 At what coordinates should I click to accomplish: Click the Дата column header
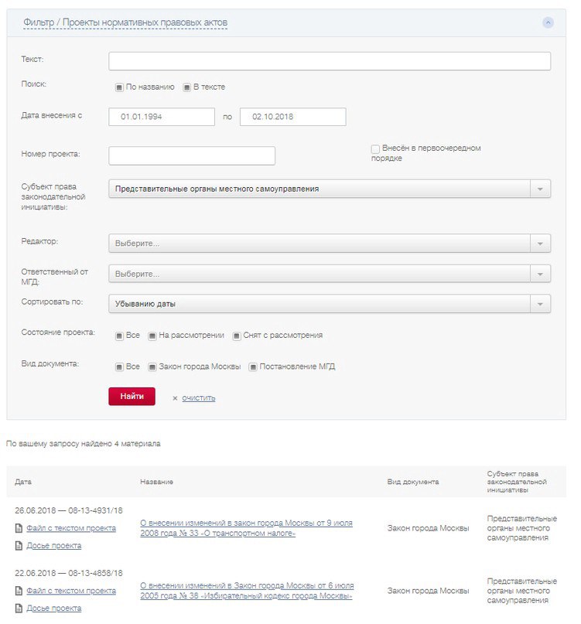click(23, 482)
